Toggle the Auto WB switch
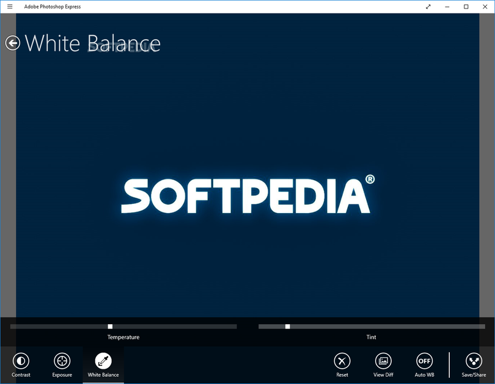 [x=424, y=361]
